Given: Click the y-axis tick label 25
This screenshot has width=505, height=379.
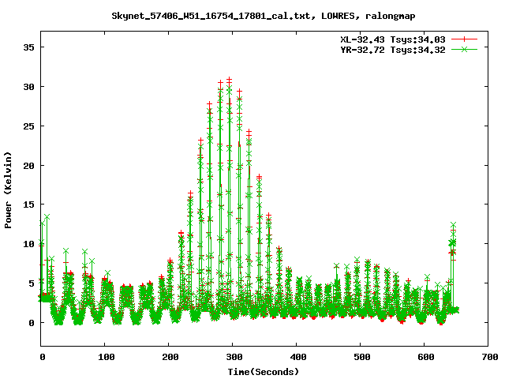Looking at the screenshot, I should (x=28, y=126).
